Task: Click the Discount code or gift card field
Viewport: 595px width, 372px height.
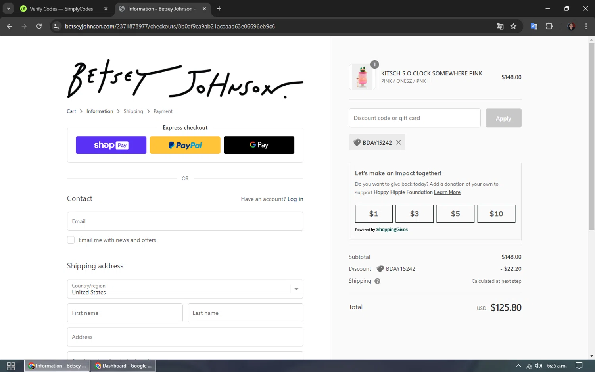Action: (415, 118)
